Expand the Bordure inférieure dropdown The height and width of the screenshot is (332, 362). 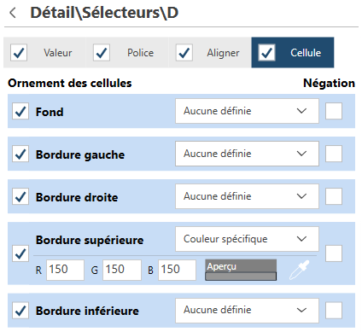tap(247, 310)
